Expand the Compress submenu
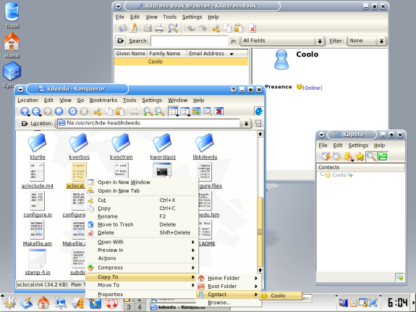The height and width of the screenshot is (312, 416). tap(142, 268)
